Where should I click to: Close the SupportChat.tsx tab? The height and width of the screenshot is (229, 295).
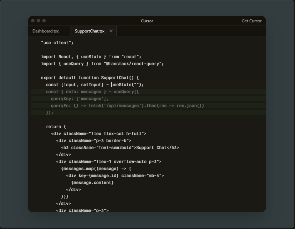click(x=111, y=31)
